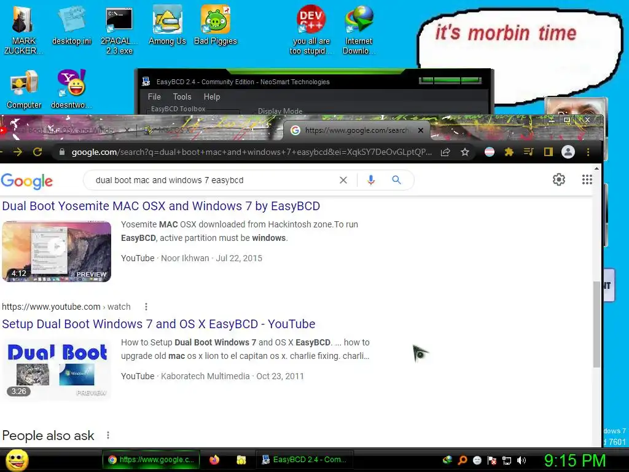Go to the Google logo home
The image size is (629, 472).
tap(27, 181)
